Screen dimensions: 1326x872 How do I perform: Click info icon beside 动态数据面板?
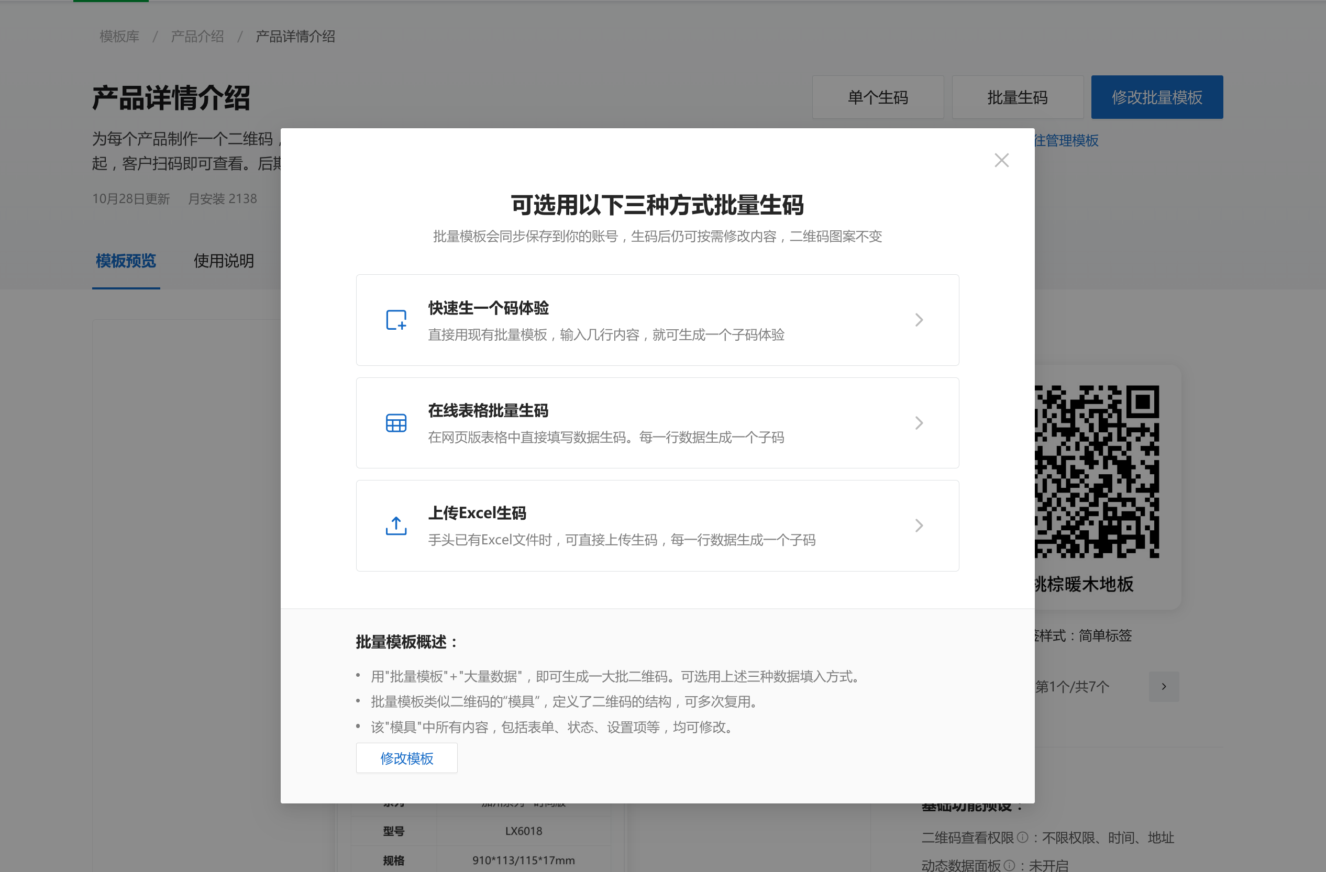coord(1009,865)
